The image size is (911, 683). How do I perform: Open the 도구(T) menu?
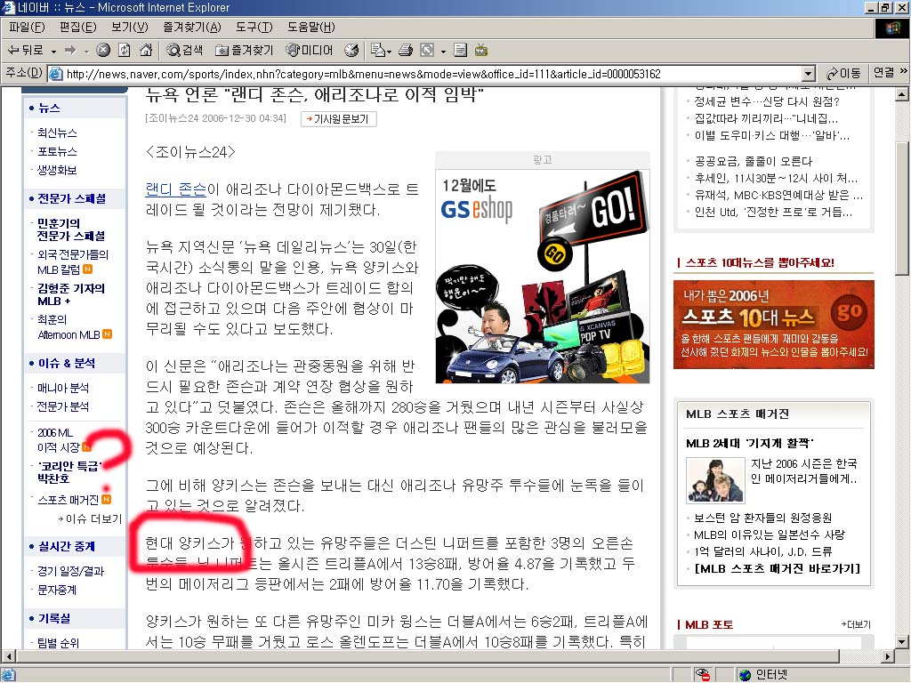point(254,28)
